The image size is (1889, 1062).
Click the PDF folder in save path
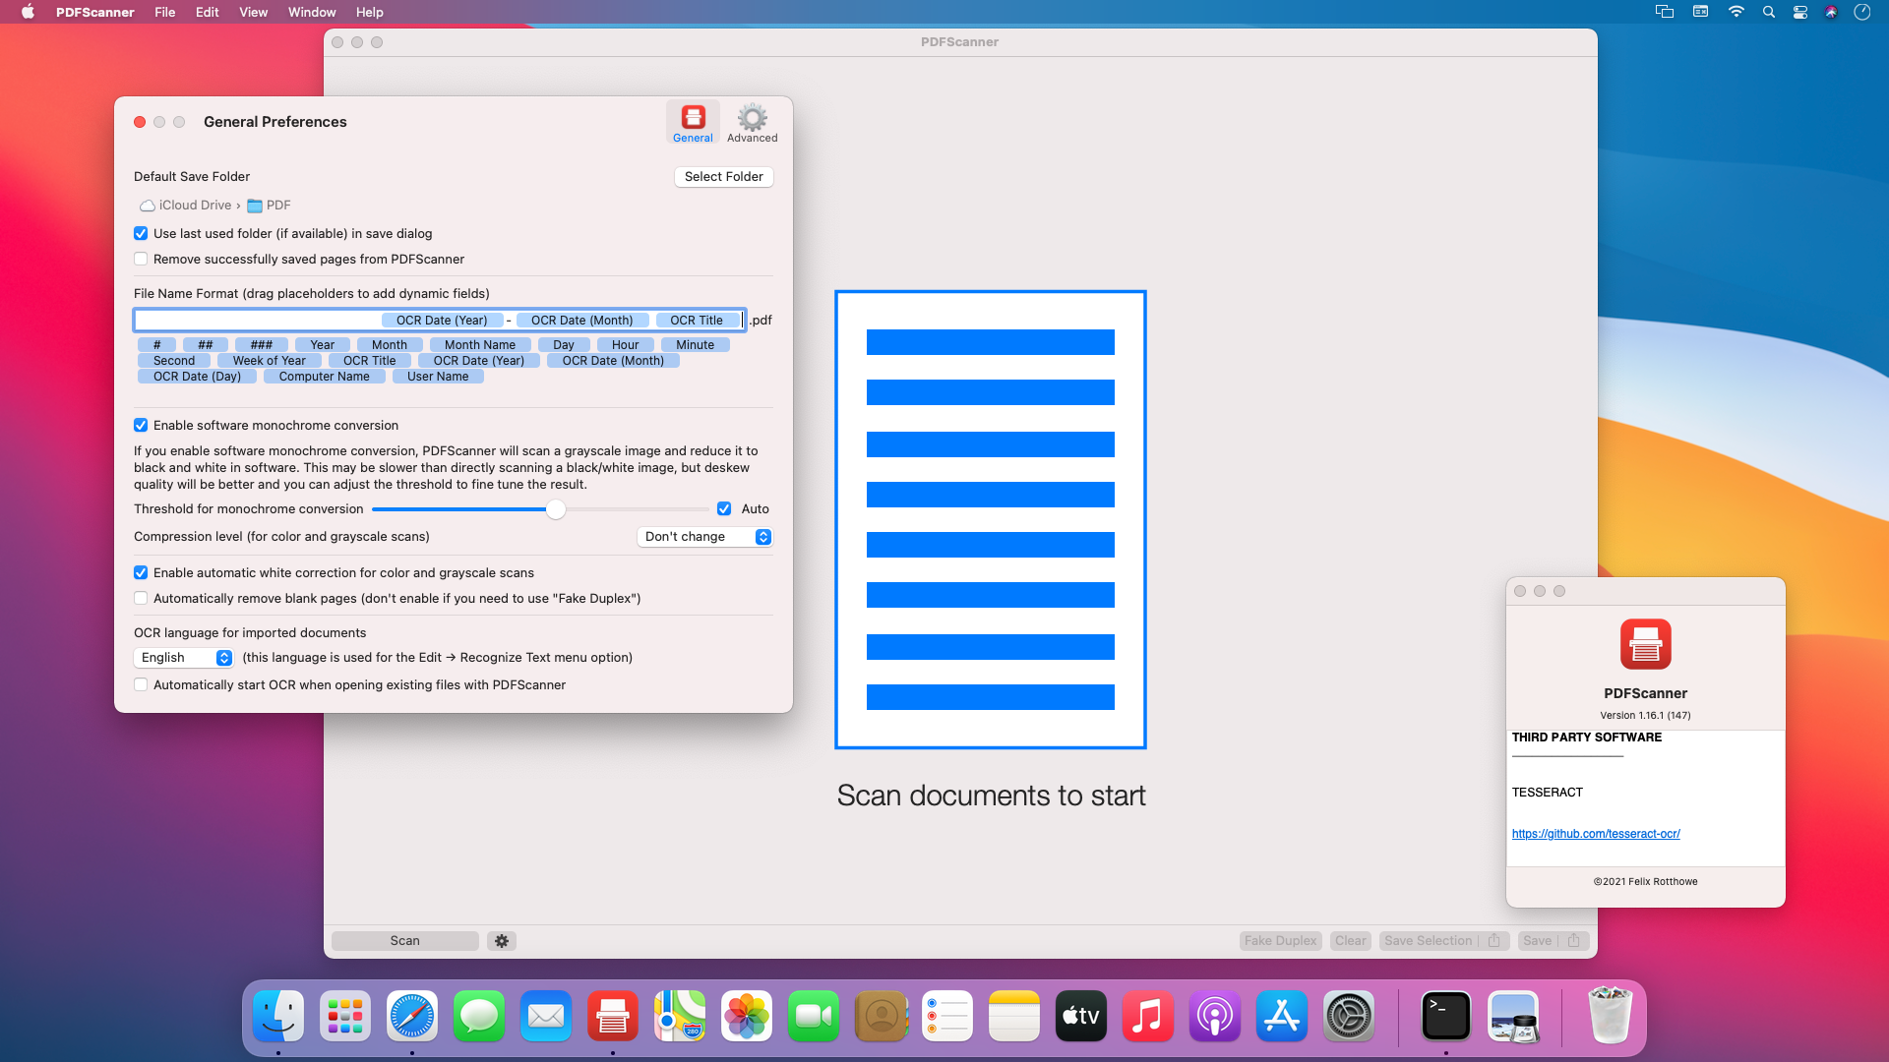point(269,206)
